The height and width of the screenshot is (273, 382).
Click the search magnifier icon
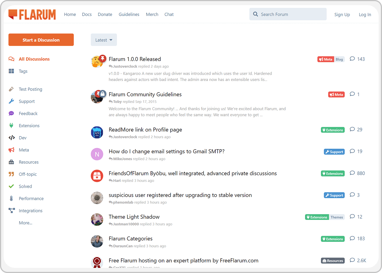(255, 14)
